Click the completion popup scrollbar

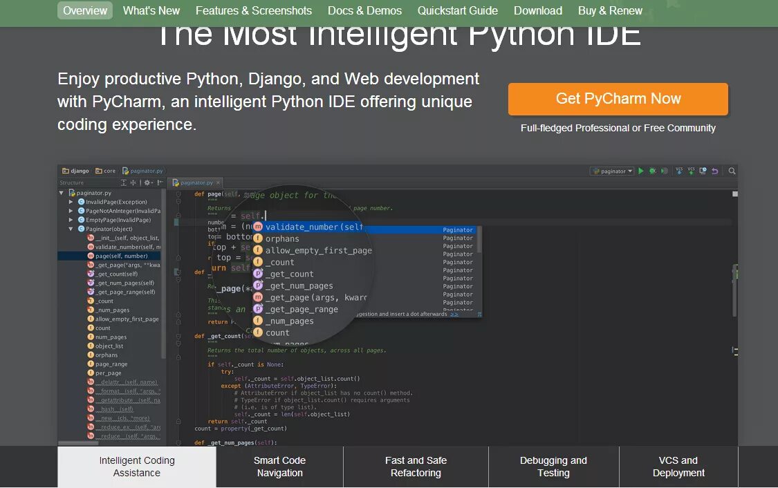(x=479, y=240)
